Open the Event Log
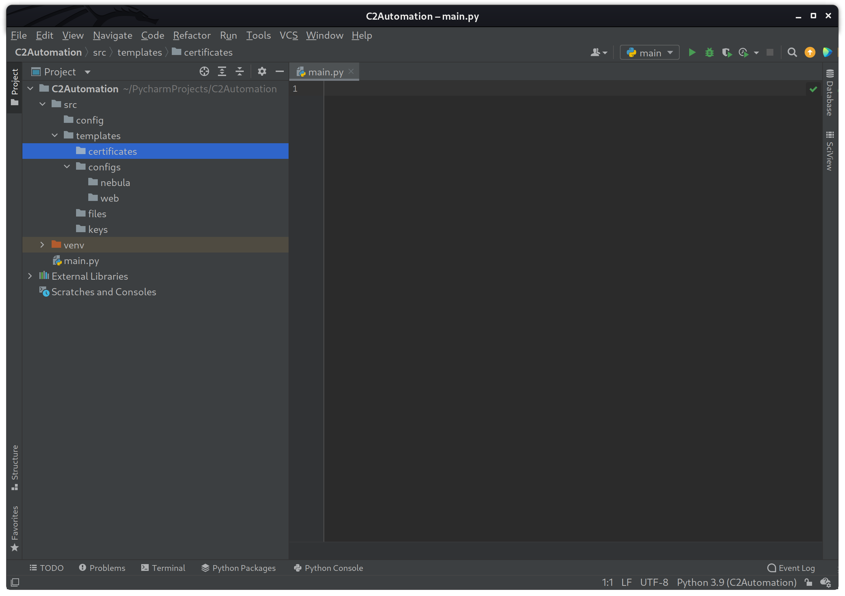 click(x=791, y=568)
